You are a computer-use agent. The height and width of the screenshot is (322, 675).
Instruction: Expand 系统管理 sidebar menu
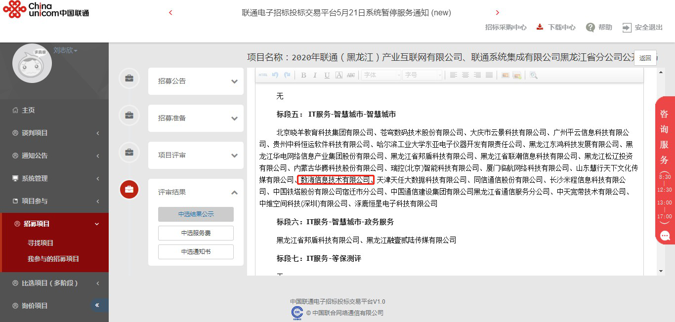point(54,178)
